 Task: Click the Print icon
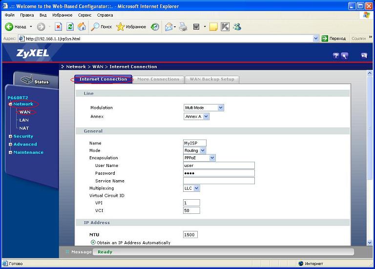[183, 26]
